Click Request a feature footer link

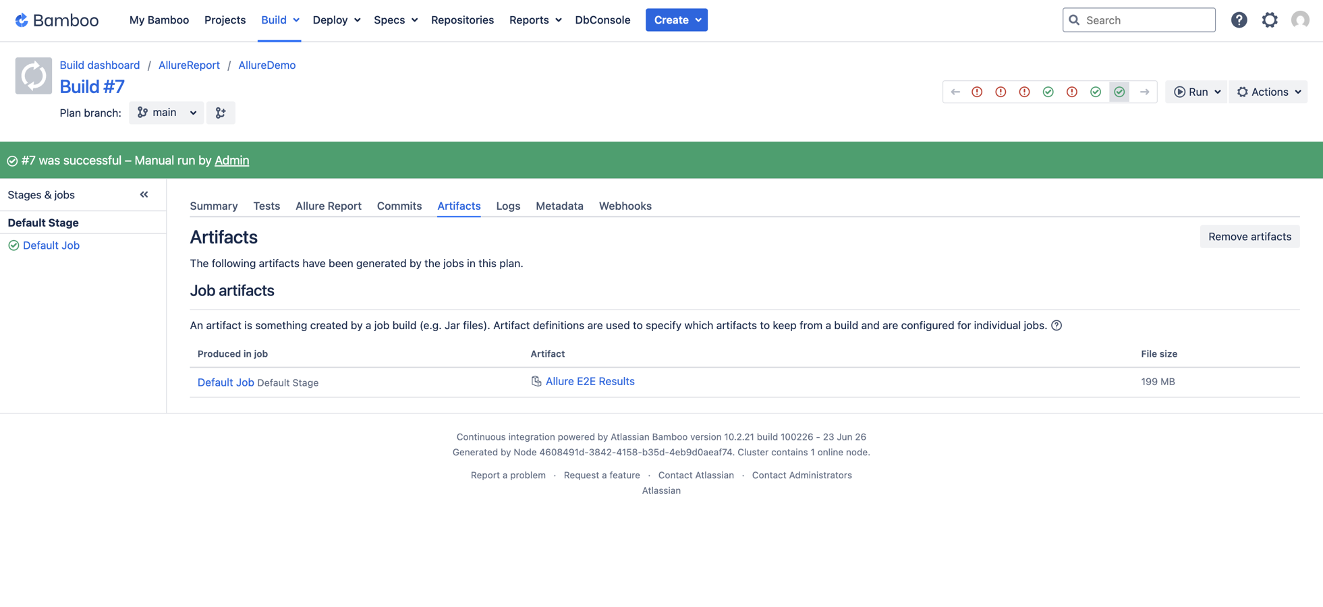click(602, 475)
